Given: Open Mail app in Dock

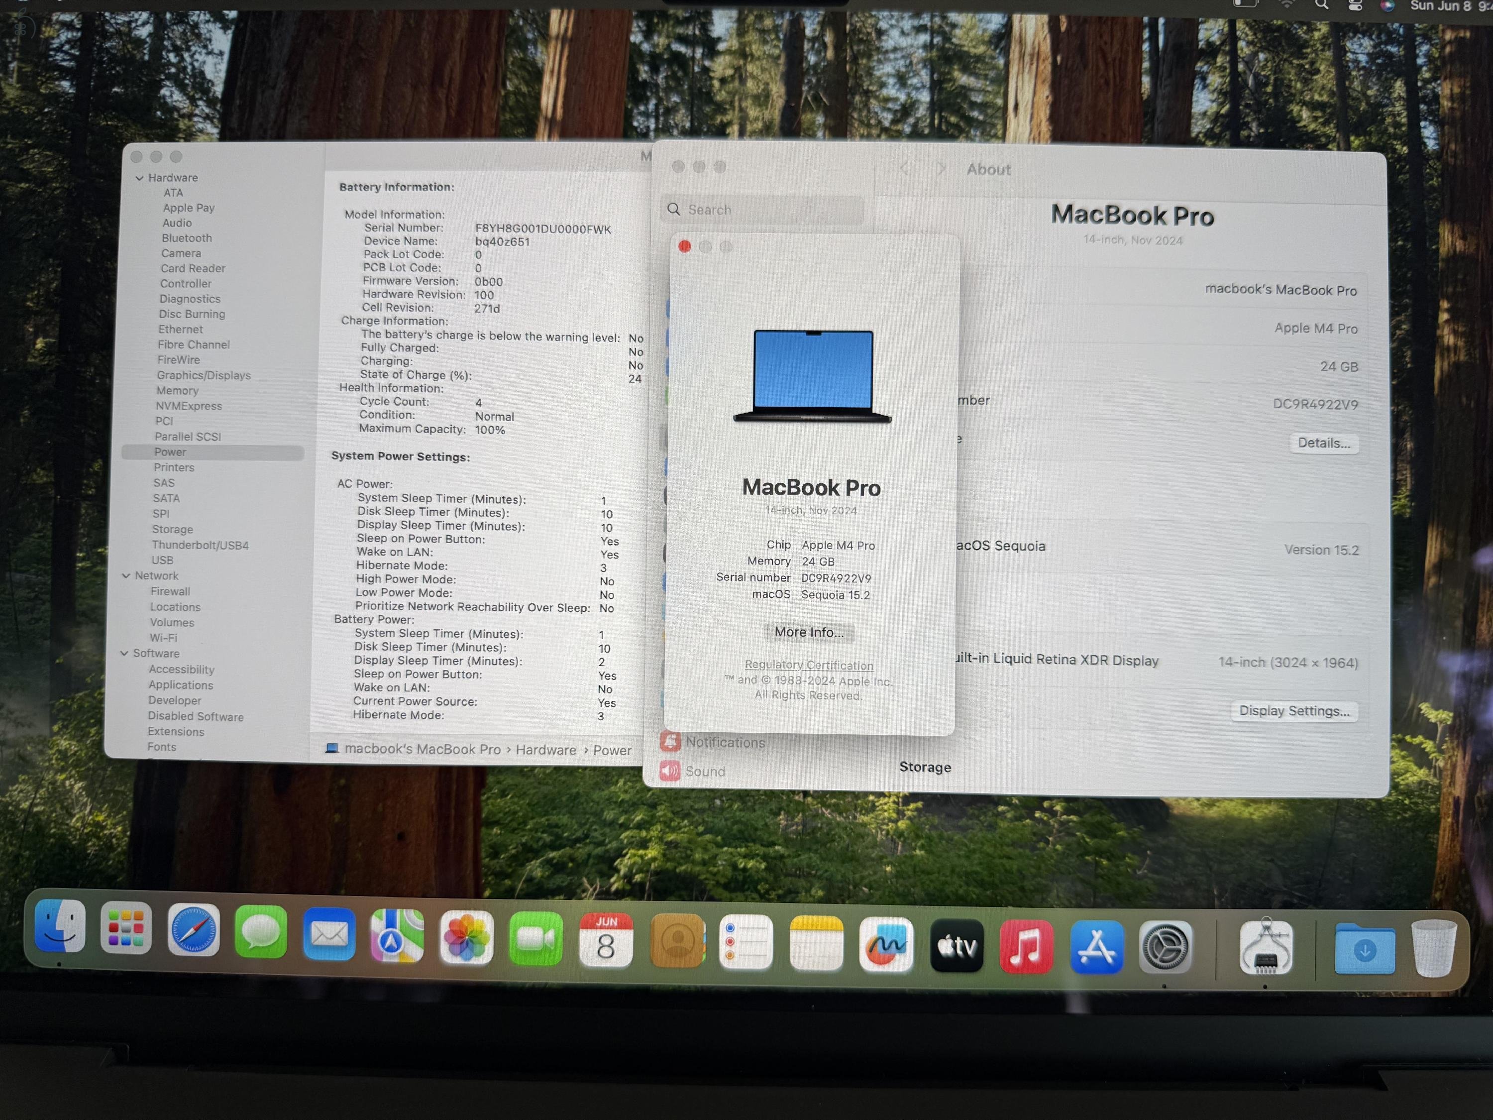Looking at the screenshot, I should pos(329,934).
